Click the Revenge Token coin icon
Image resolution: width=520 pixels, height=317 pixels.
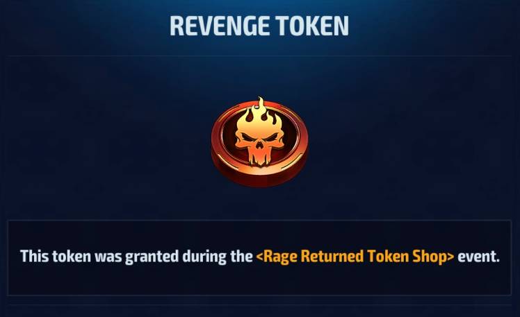pos(260,142)
